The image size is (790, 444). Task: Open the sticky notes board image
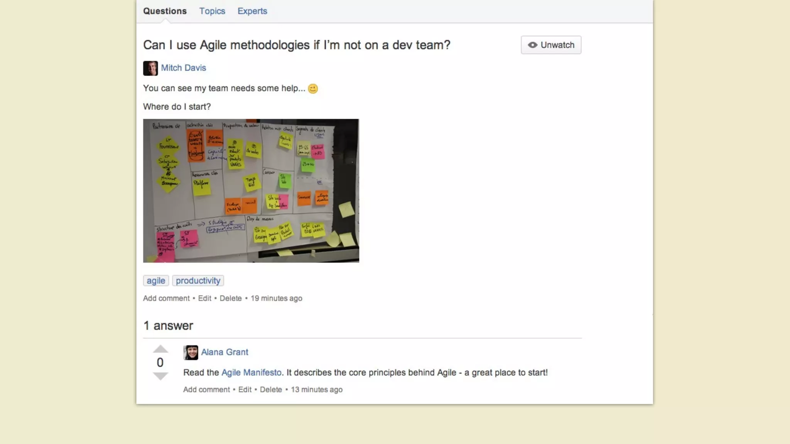[251, 191]
